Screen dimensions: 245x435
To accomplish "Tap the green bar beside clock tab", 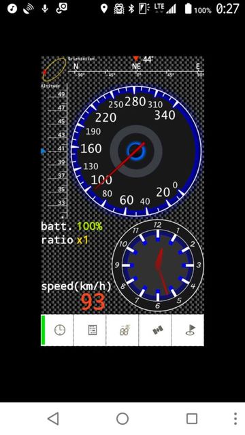I will [43, 330].
